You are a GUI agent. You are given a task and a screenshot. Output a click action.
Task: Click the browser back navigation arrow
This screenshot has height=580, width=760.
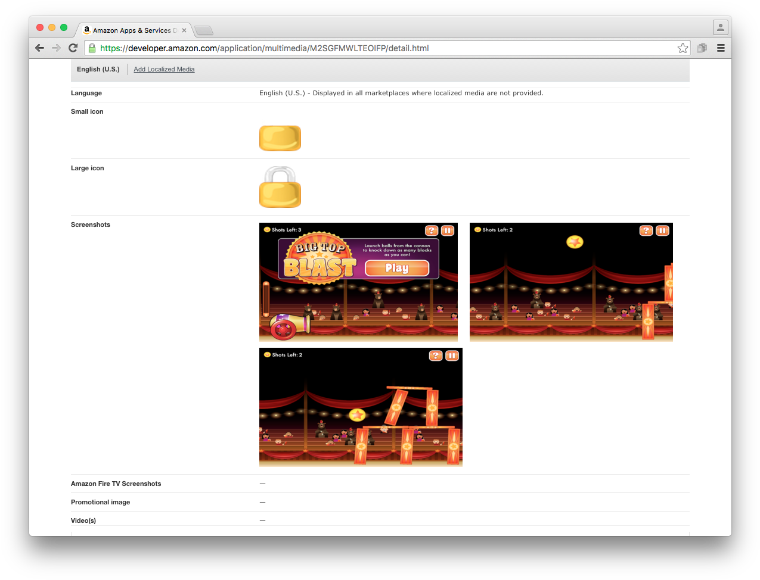point(39,48)
